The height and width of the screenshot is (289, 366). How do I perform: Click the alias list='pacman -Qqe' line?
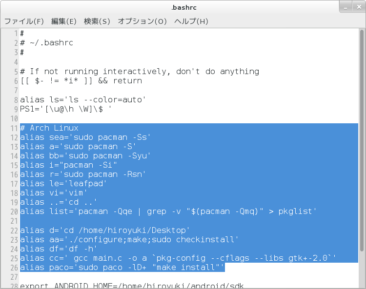168,212
